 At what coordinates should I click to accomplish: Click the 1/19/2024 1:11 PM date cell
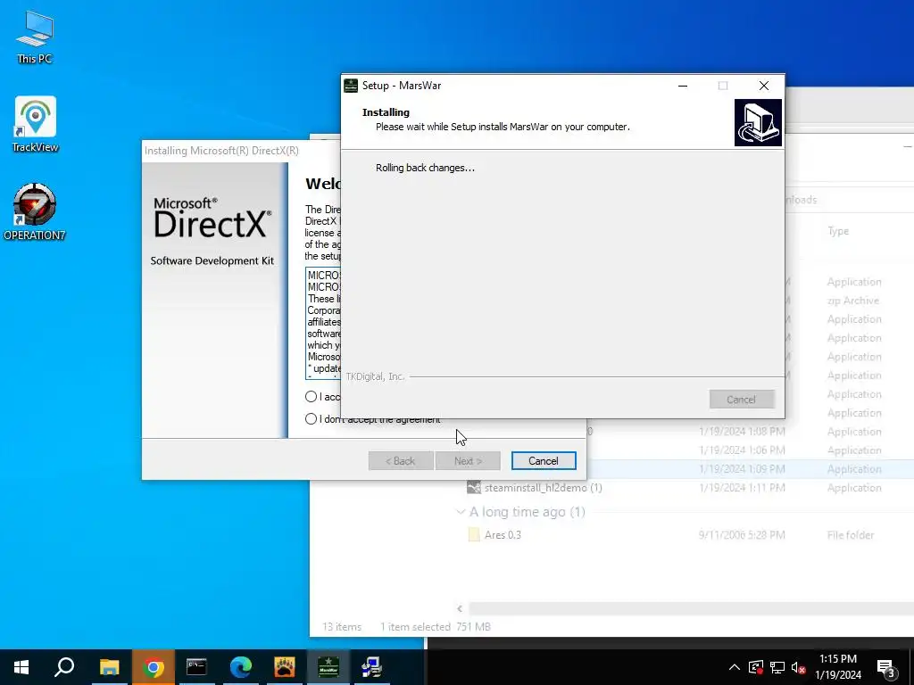point(742,488)
